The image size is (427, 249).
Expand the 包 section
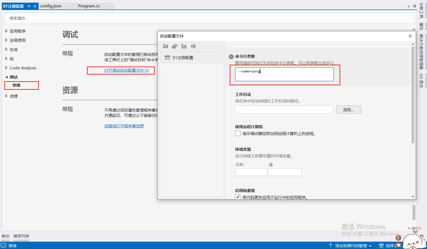tap(6, 59)
